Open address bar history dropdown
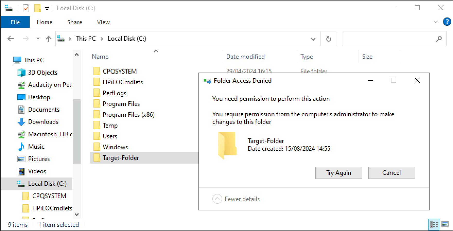 (313, 39)
